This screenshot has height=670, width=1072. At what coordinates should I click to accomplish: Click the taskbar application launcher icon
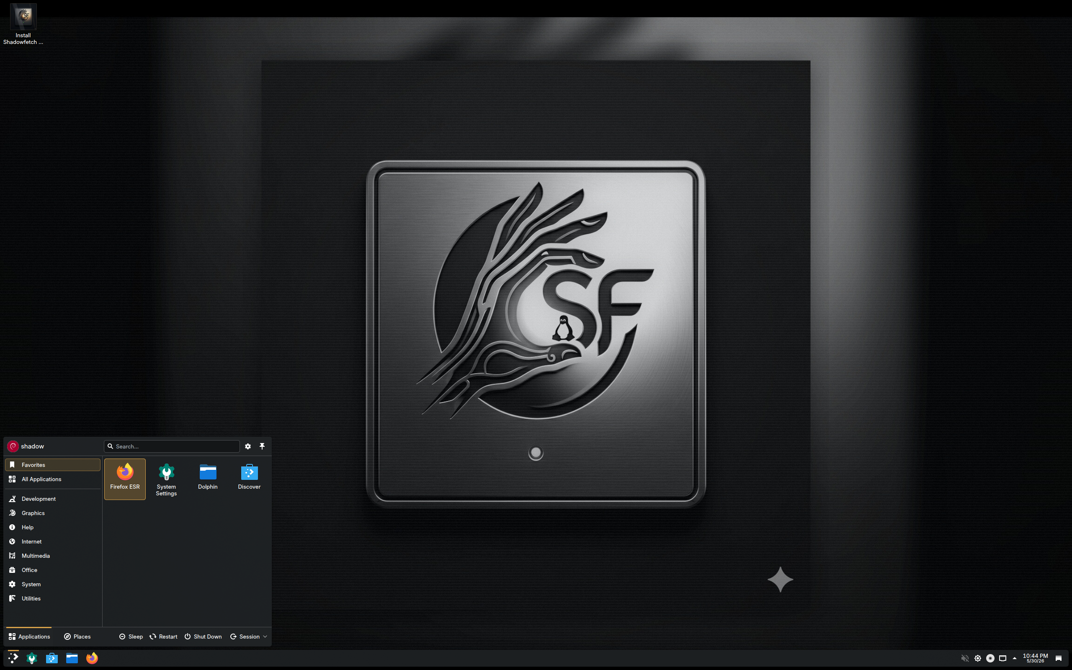click(13, 658)
